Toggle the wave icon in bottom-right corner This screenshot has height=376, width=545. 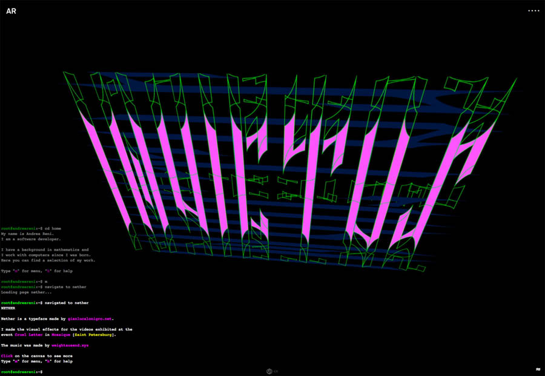pyautogui.click(x=538, y=369)
